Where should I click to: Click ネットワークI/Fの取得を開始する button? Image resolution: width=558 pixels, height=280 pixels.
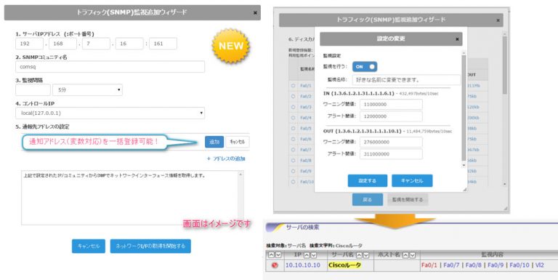(x=150, y=246)
